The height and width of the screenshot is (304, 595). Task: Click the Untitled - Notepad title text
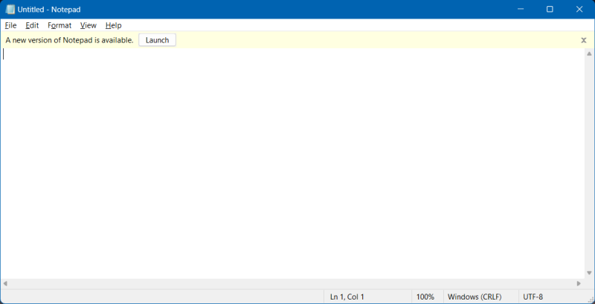[49, 10]
